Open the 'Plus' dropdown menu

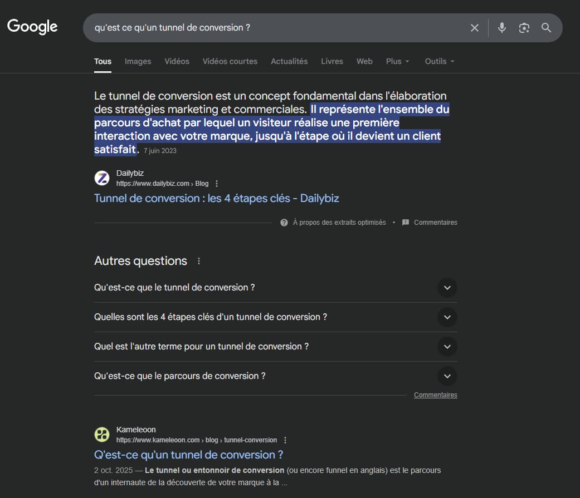click(x=397, y=61)
